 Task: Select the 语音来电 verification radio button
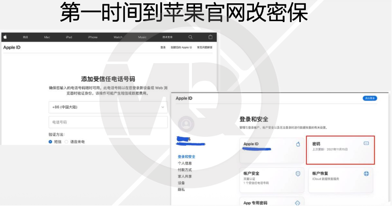pos(66,141)
